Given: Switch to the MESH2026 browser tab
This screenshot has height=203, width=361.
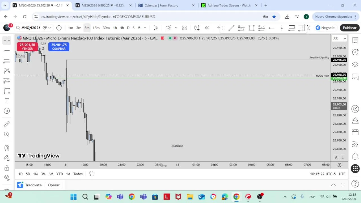Looking at the screenshot, I should (x=104, y=5).
